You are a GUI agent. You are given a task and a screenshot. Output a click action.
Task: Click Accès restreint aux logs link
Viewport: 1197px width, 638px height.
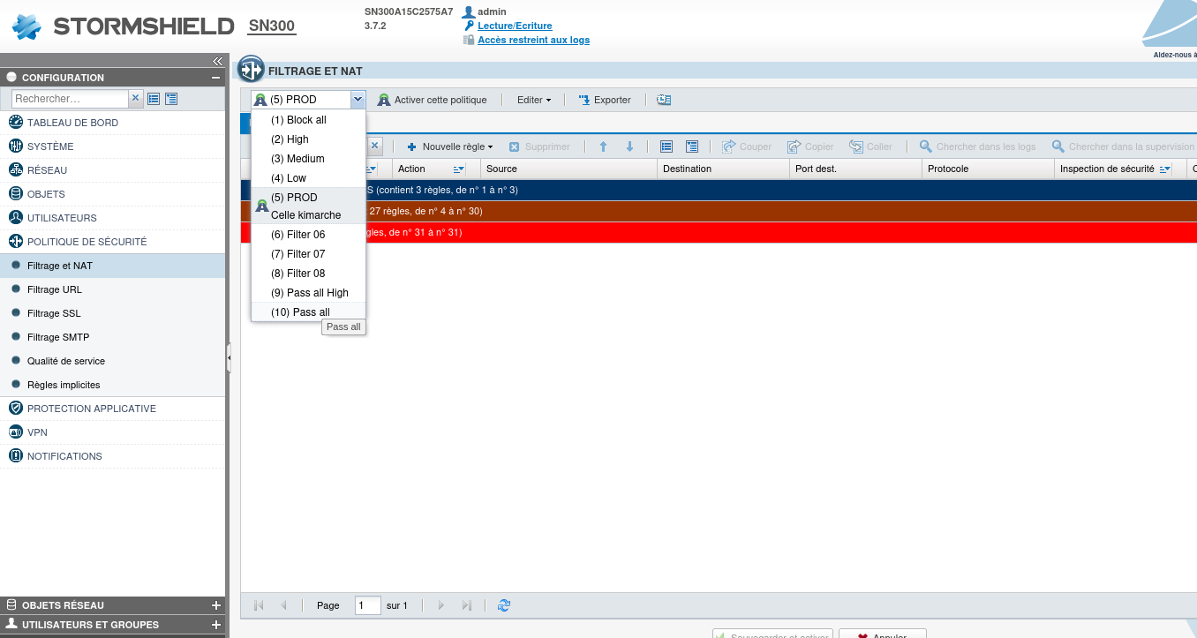(533, 40)
